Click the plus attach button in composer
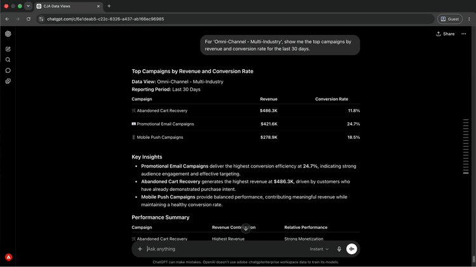 140,249
